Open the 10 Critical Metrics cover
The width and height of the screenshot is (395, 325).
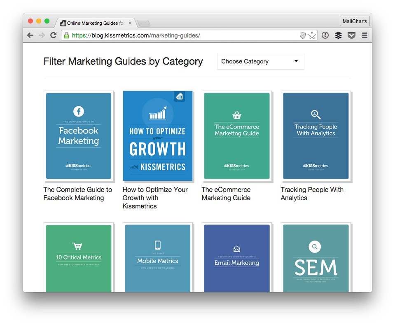pos(79,257)
